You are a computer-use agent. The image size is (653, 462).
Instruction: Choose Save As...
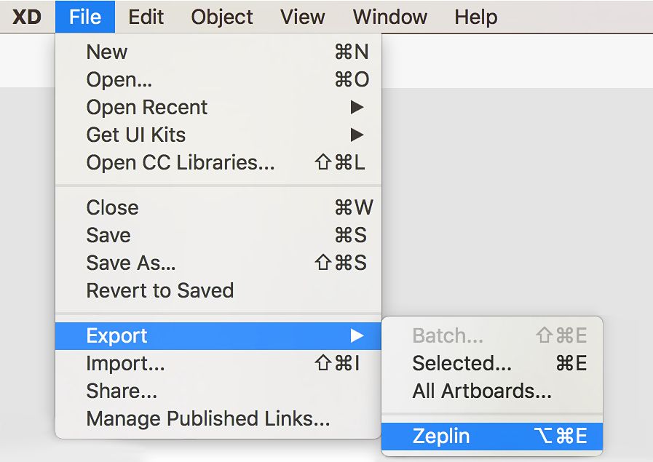(130, 263)
